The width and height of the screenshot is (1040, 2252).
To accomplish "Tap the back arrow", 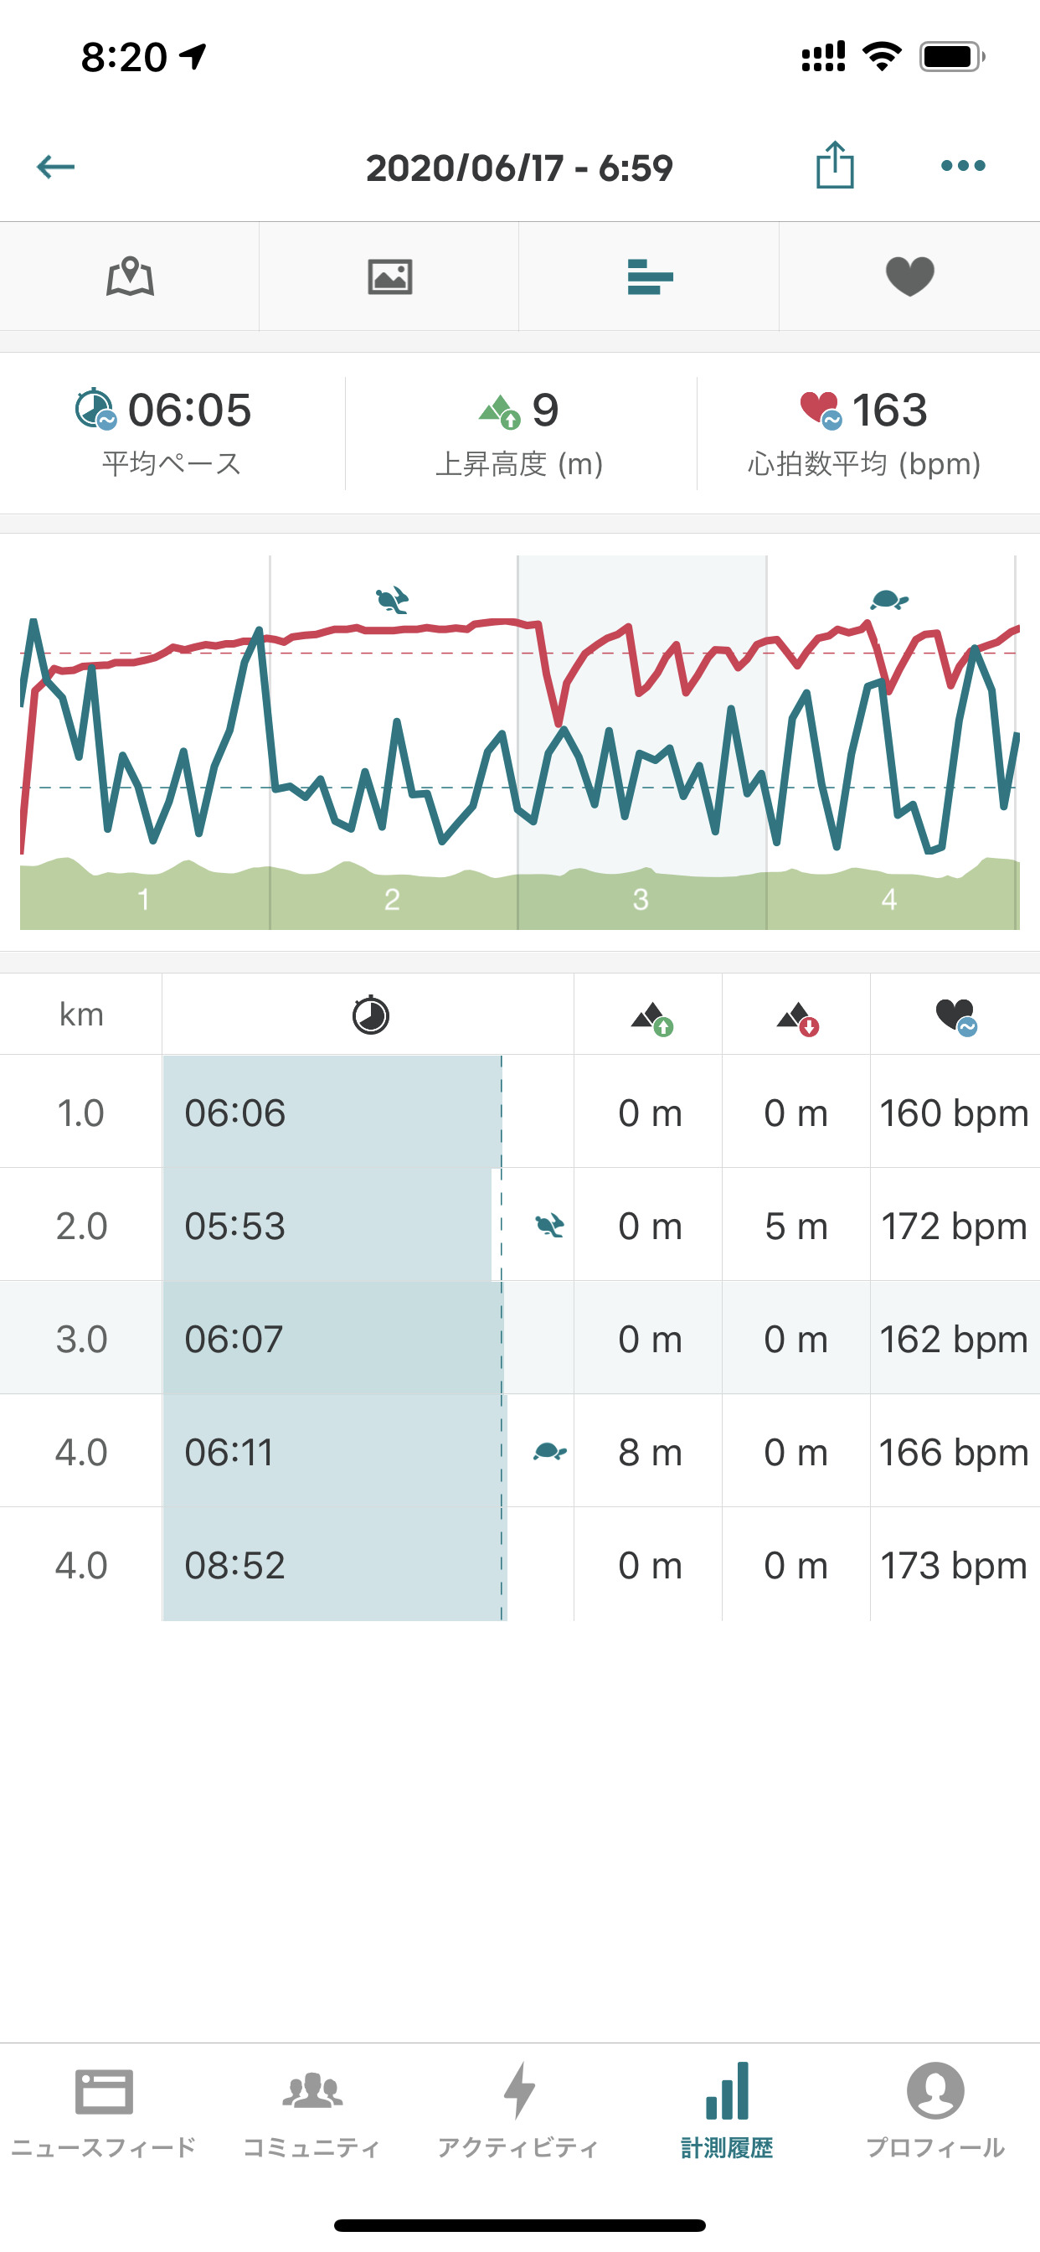I will coord(55,166).
